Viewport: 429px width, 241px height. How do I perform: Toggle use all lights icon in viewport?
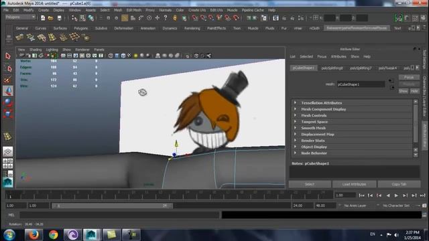135,56
